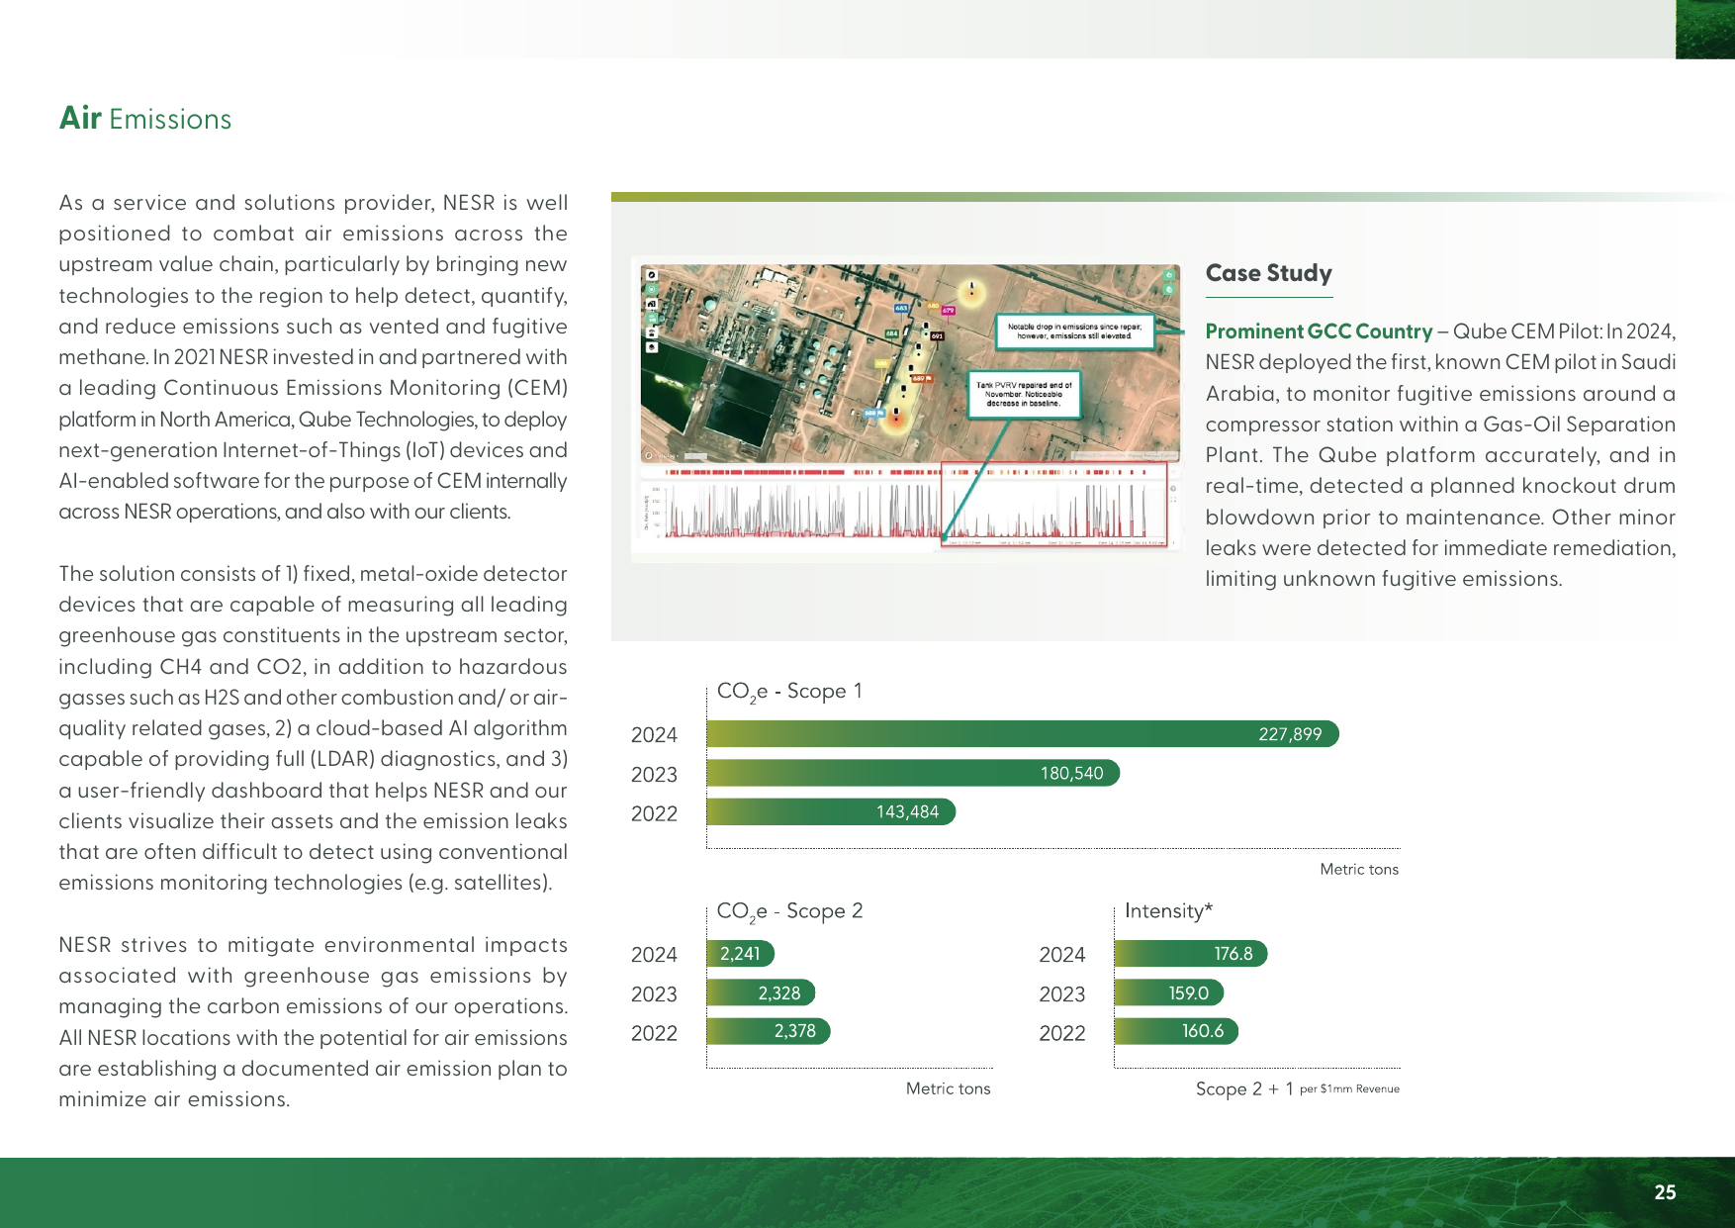
Task: Select the 'CO2e - Scope 1' chart title
Action: [x=789, y=692]
